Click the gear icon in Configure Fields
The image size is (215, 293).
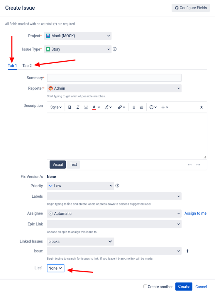click(177, 8)
